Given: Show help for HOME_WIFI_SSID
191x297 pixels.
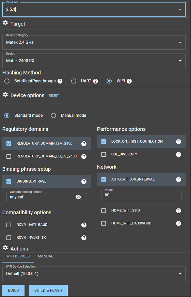Looking at the screenshot, I should (x=178, y=210).
